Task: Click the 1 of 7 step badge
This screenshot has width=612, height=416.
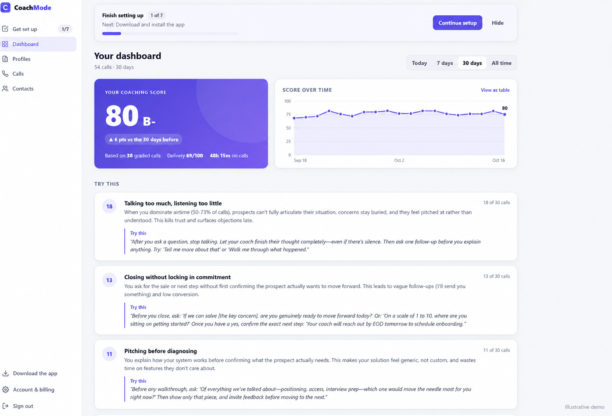Action: click(157, 15)
